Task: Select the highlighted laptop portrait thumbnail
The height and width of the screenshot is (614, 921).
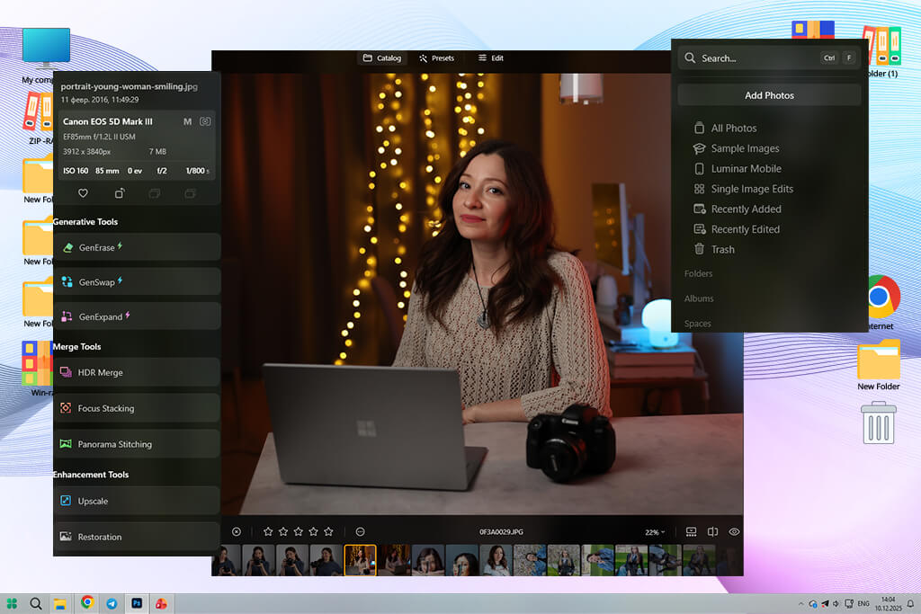Action: click(x=360, y=560)
